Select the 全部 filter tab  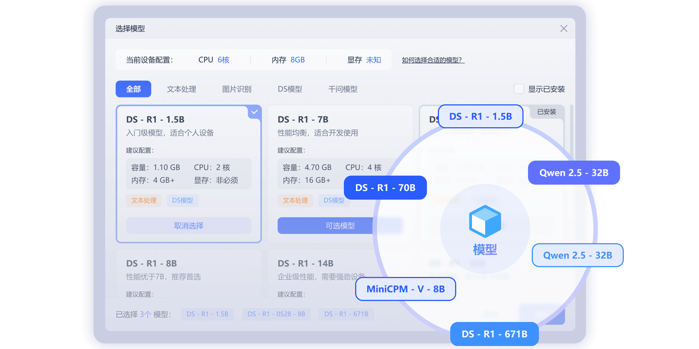point(133,89)
